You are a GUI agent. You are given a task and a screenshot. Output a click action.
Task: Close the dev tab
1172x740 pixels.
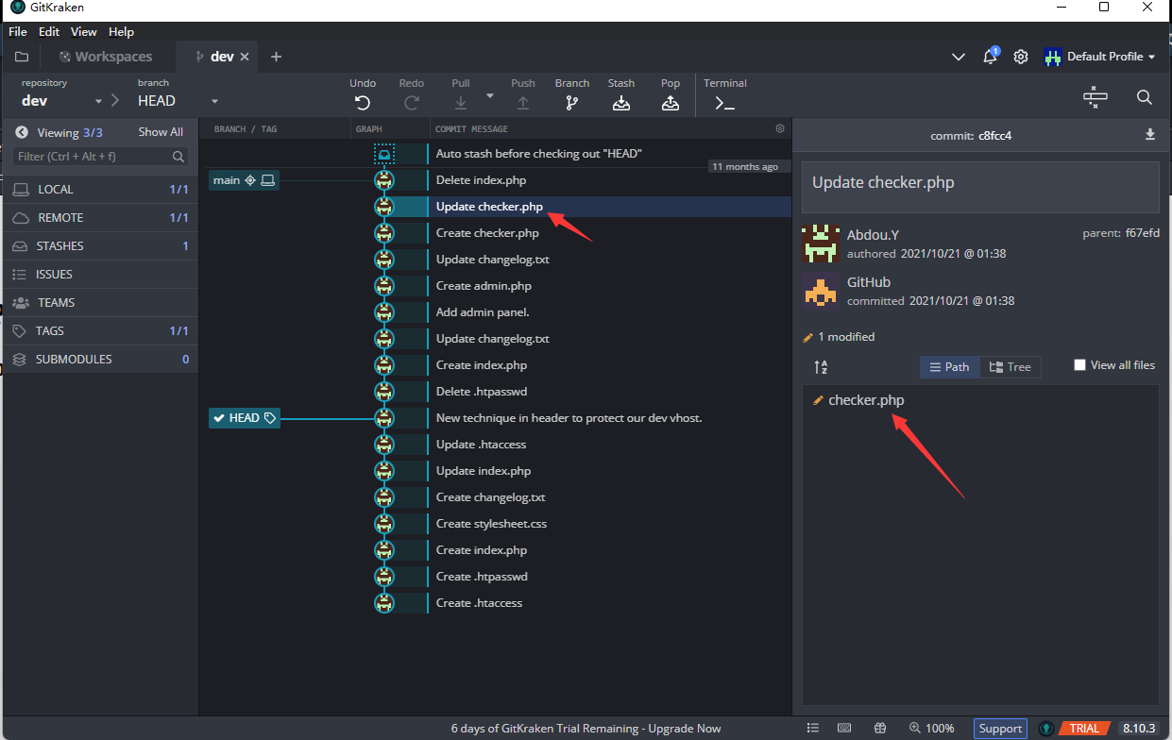(x=245, y=57)
